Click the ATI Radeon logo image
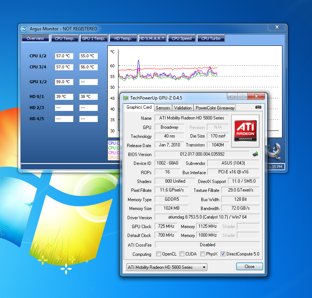 click(x=245, y=131)
